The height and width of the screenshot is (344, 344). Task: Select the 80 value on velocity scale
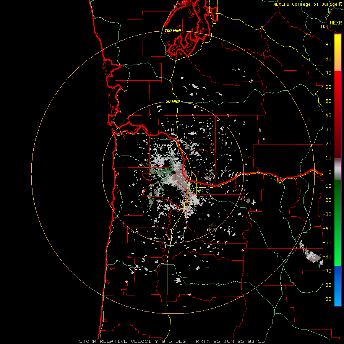click(x=328, y=58)
